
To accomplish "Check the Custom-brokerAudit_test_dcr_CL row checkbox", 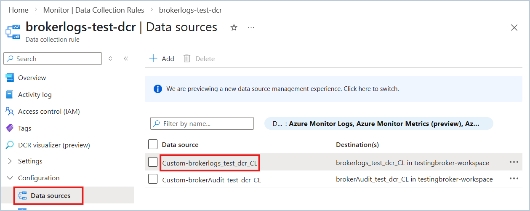I will point(153,179).
